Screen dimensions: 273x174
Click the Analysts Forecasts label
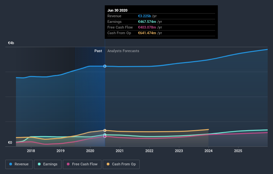coord(123,51)
